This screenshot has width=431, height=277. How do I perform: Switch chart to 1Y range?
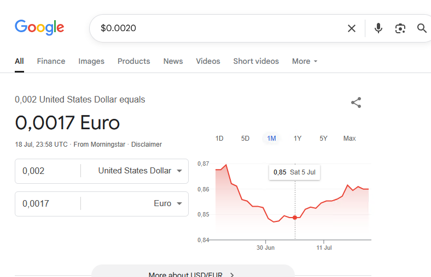tap(298, 138)
